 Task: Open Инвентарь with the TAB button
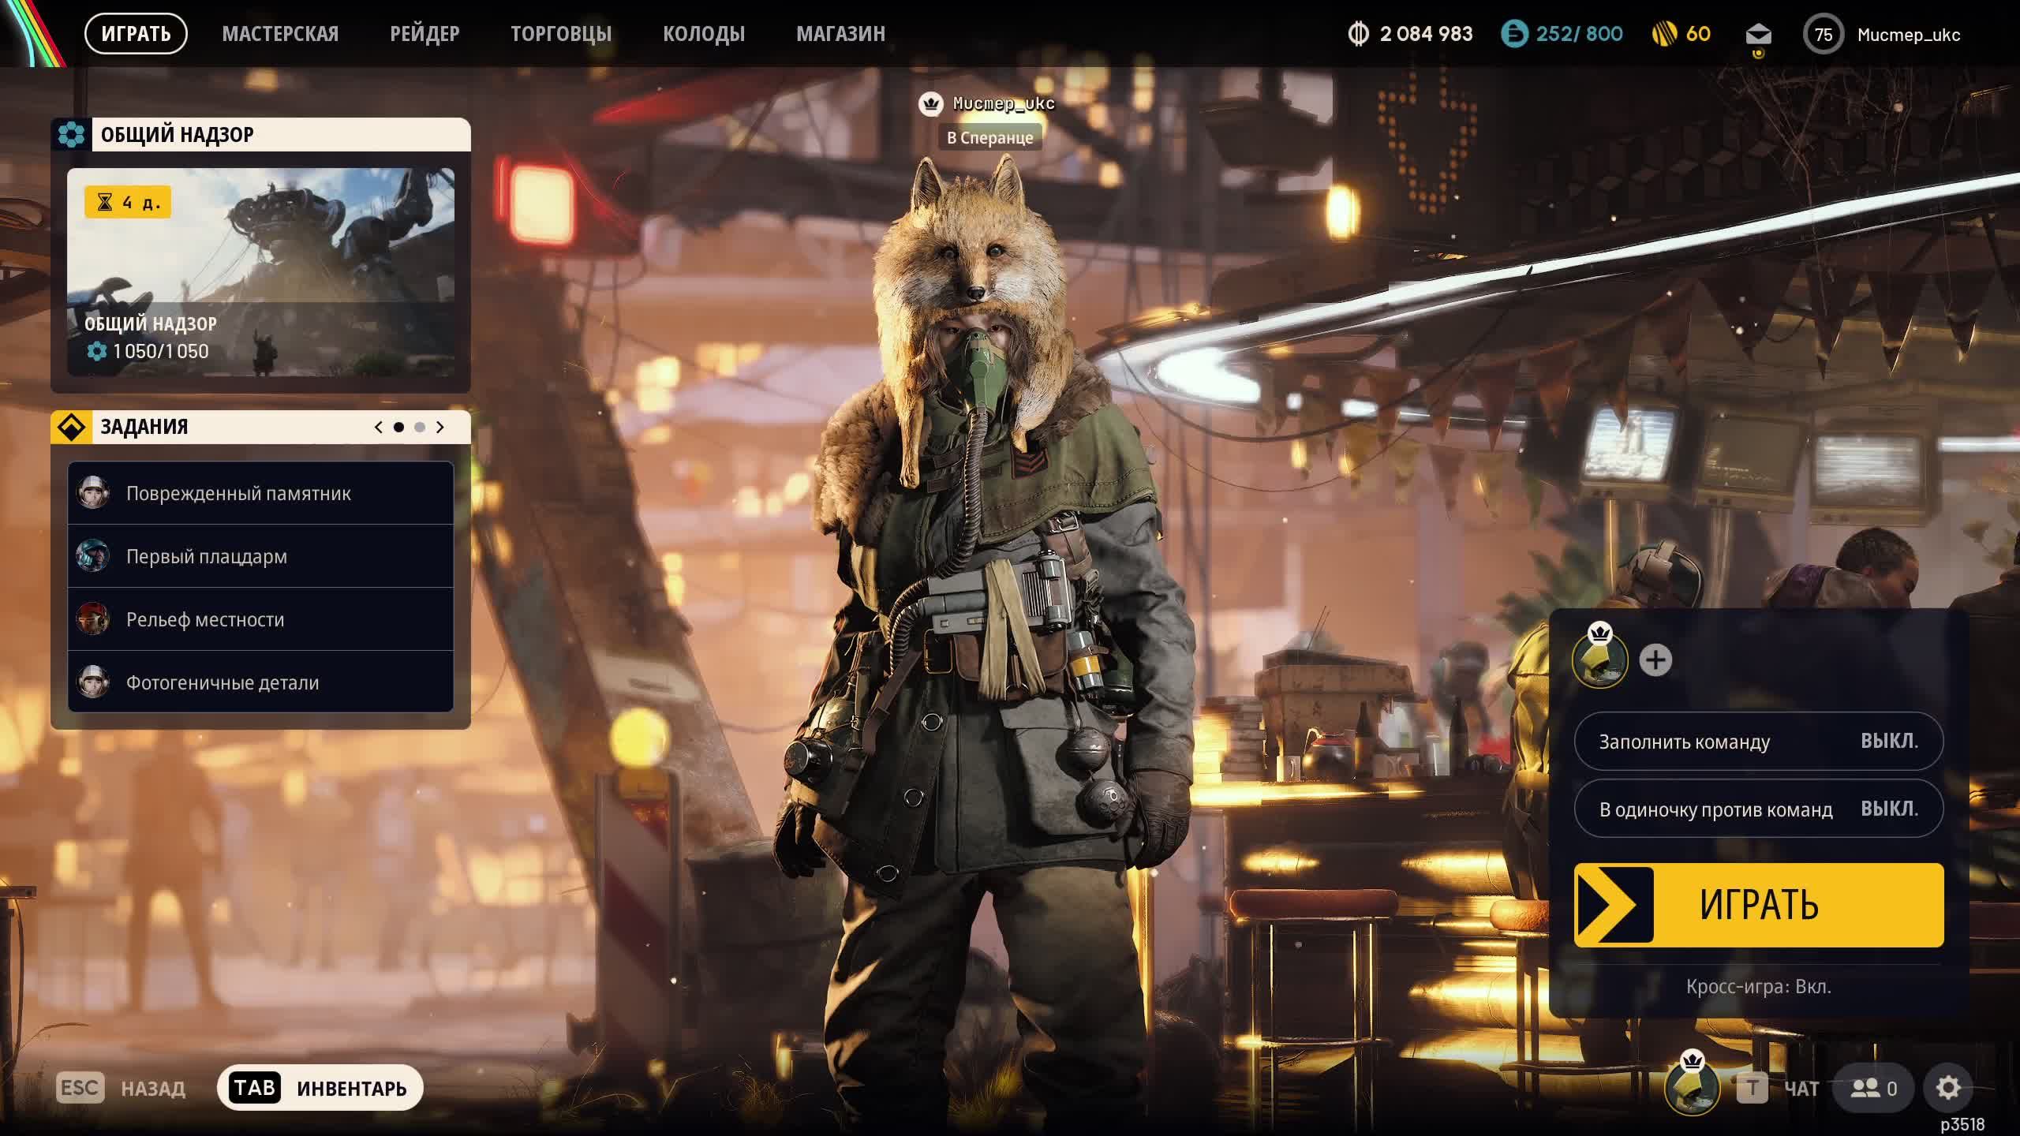pyautogui.click(x=320, y=1088)
